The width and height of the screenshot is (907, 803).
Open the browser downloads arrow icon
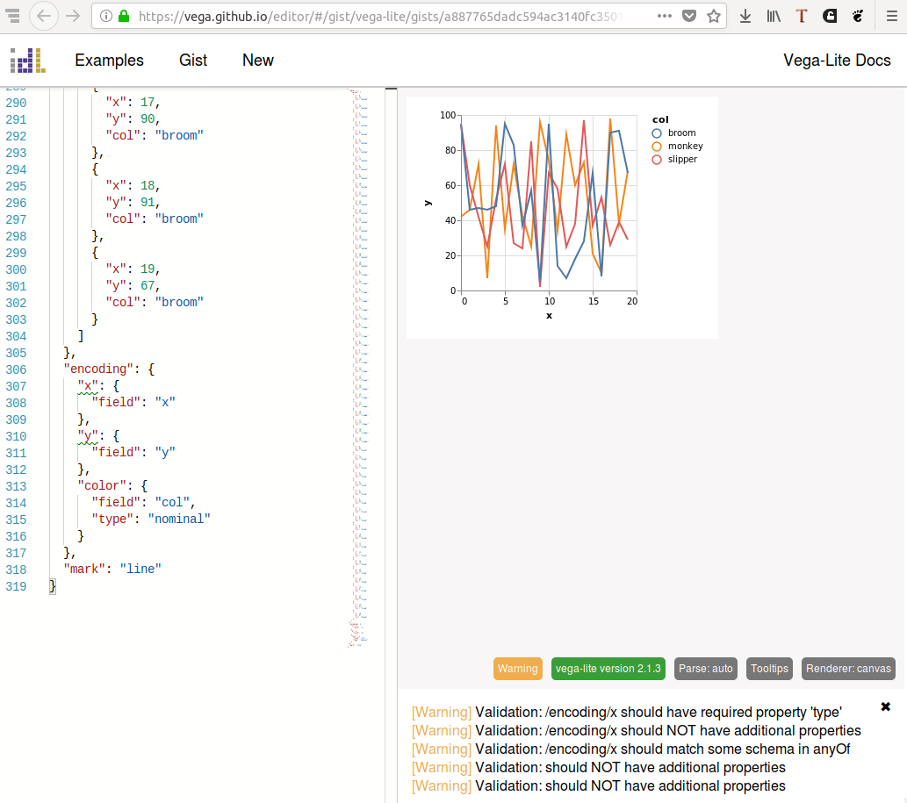pos(745,16)
